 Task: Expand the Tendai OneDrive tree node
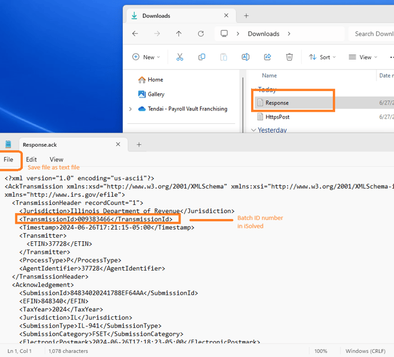130,109
